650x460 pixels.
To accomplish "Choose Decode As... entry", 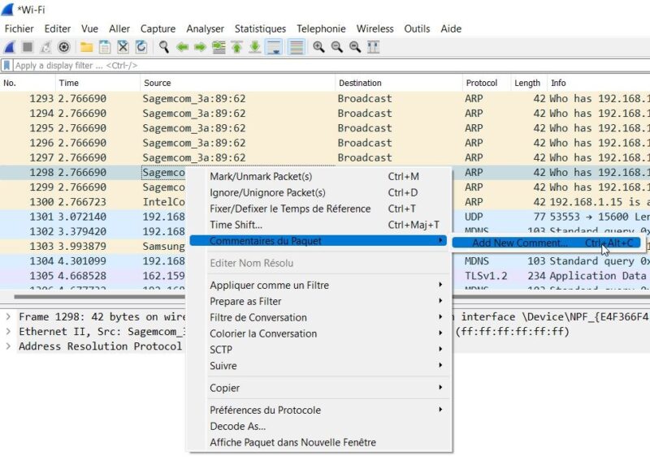I will 318,427.
